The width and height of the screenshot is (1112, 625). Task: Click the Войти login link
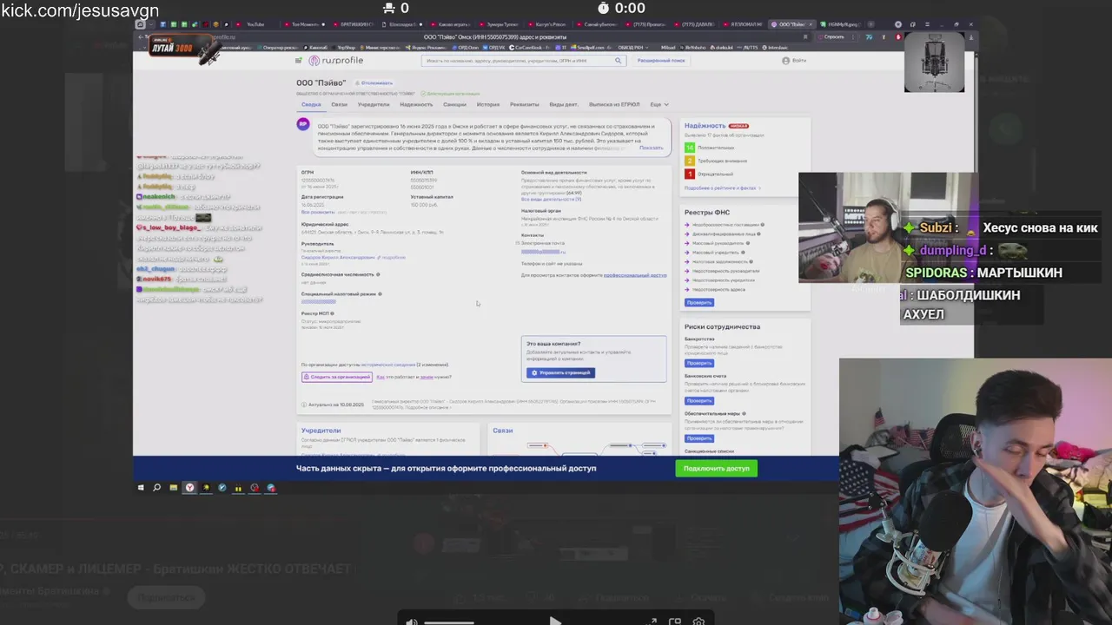point(799,61)
